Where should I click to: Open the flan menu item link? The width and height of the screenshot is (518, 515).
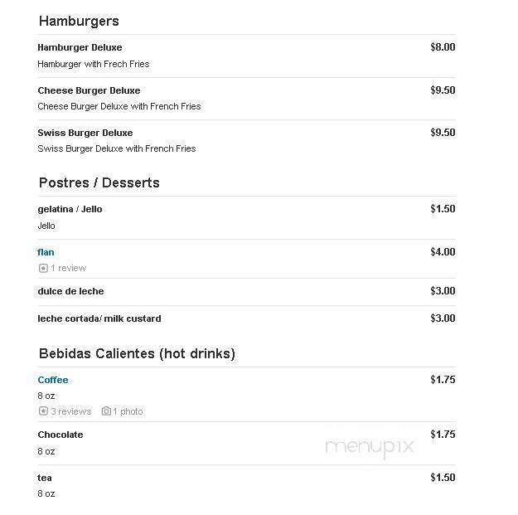pos(46,252)
